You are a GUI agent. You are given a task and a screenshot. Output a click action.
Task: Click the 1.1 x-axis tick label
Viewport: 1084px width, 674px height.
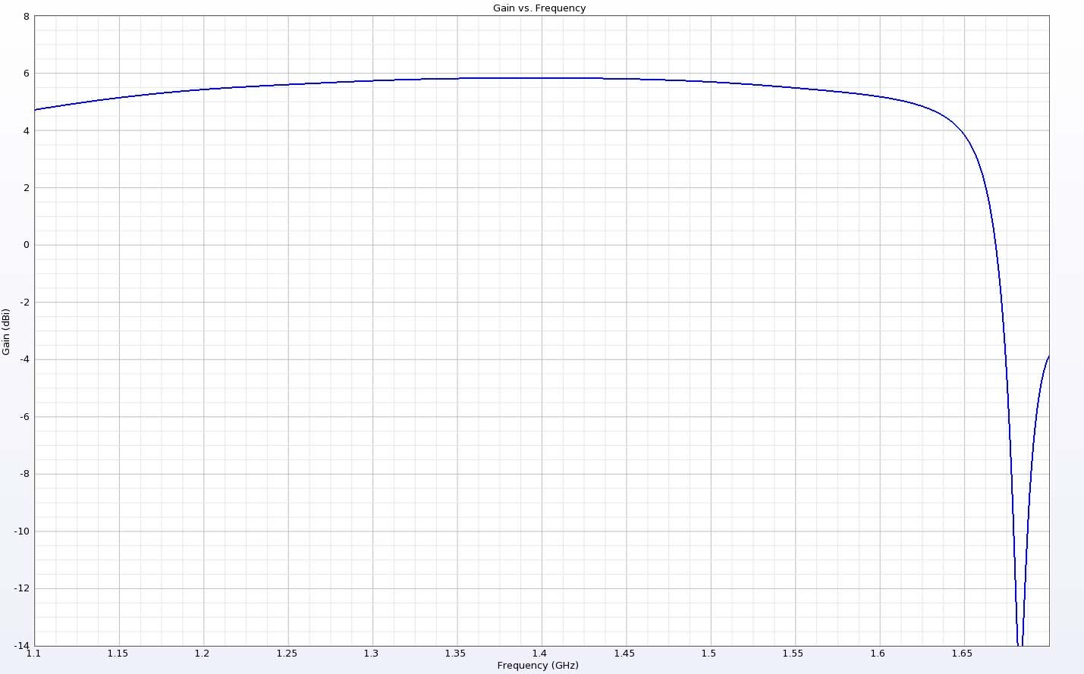(34, 654)
